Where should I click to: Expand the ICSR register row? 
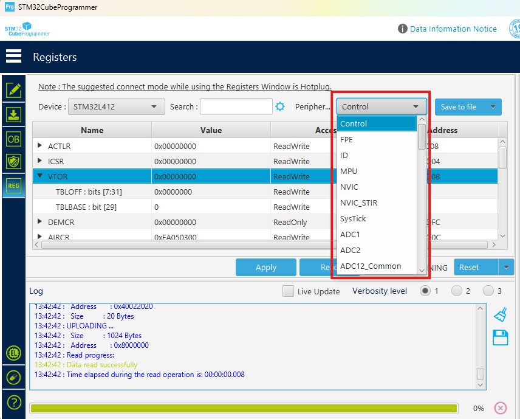[40, 161]
